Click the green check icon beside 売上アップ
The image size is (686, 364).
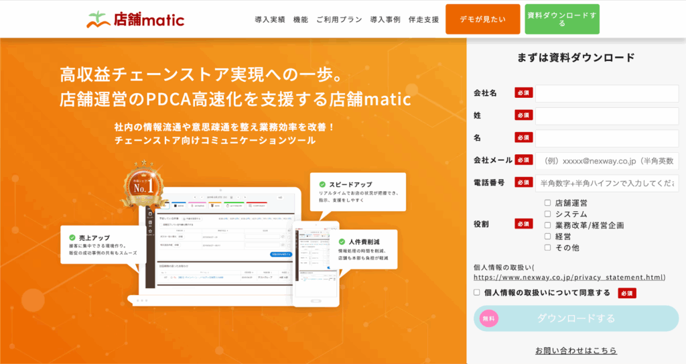[71, 237]
